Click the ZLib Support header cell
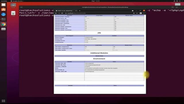184x104 pixels. [70, 36]
